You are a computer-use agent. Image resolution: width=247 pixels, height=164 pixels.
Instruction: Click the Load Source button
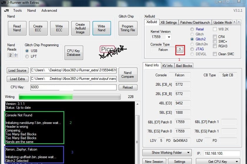point(18,70)
